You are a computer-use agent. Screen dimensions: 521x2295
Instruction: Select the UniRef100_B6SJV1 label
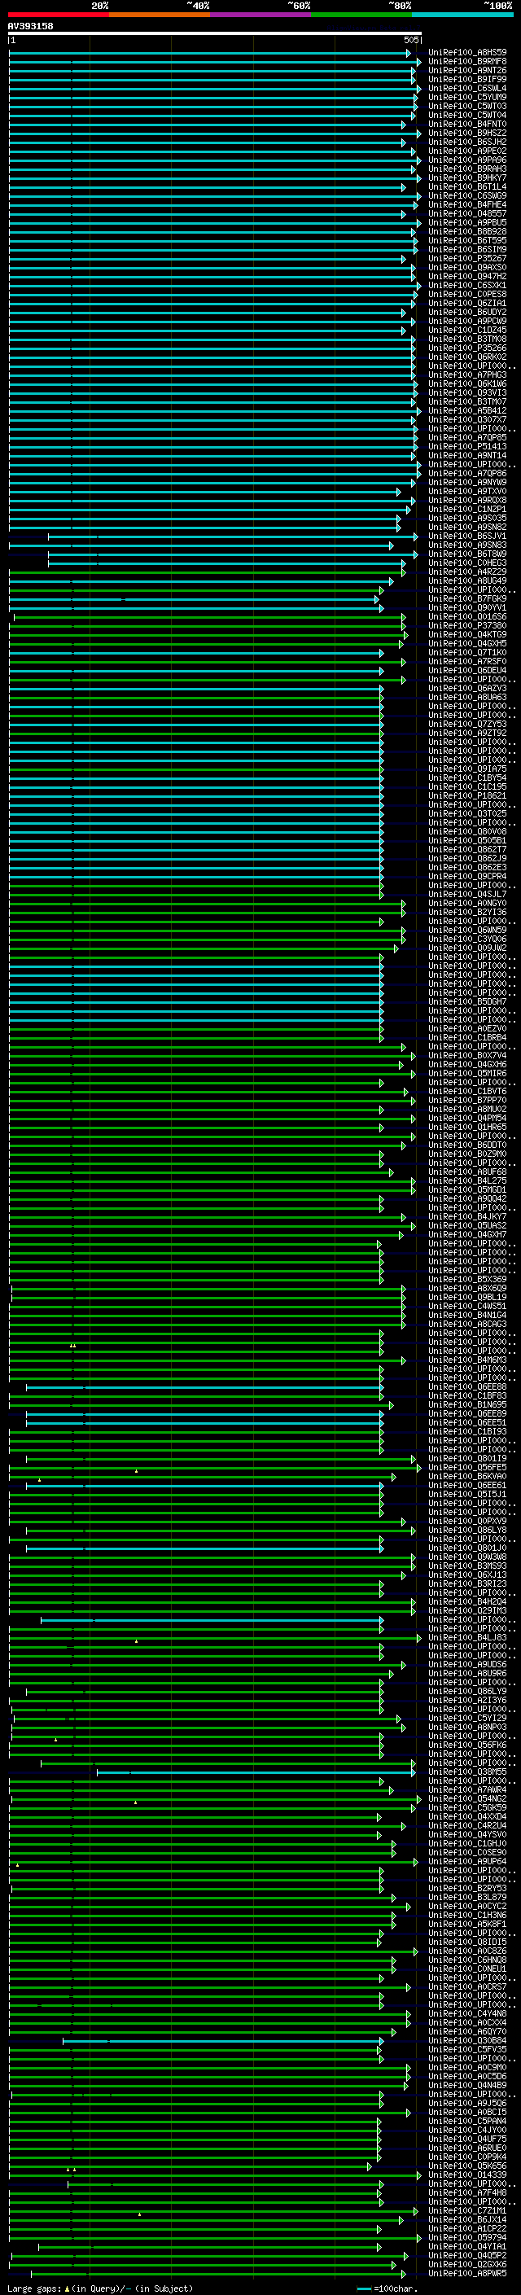point(467,537)
